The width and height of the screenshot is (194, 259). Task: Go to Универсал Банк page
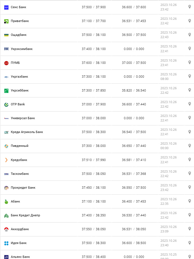click(x=23, y=118)
